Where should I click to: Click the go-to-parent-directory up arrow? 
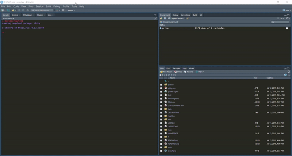pos(165,81)
